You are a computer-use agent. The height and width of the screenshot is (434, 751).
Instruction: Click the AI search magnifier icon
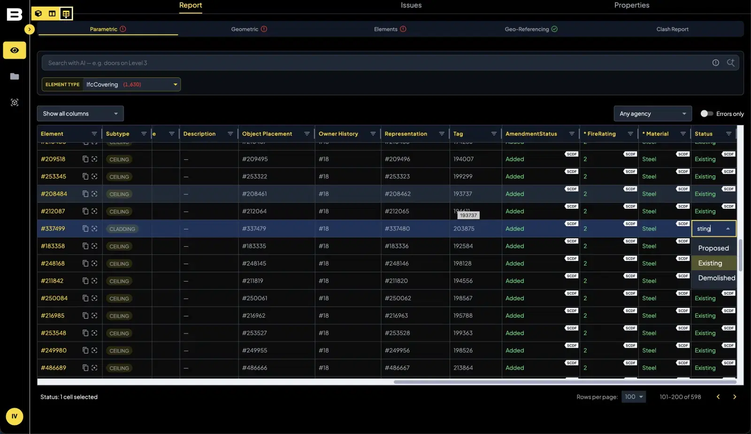pyautogui.click(x=730, y=63)
